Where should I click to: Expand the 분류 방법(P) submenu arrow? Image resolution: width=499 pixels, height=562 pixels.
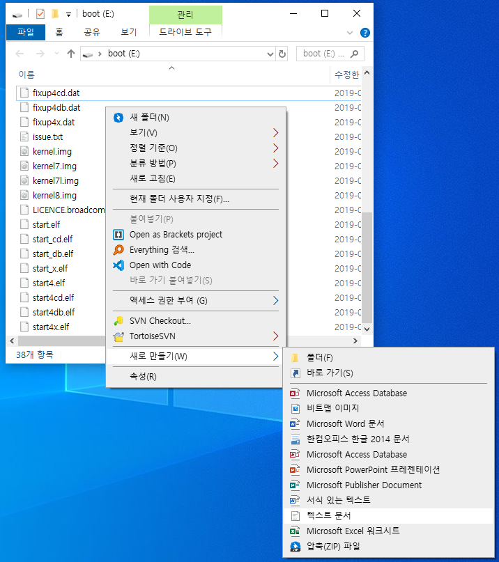coord(275,164)
